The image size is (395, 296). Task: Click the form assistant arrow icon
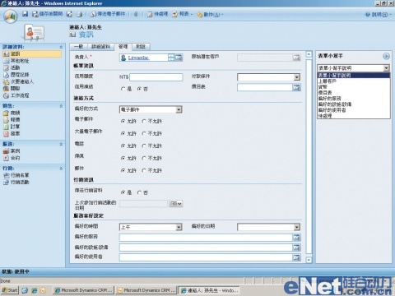point(386,56)
